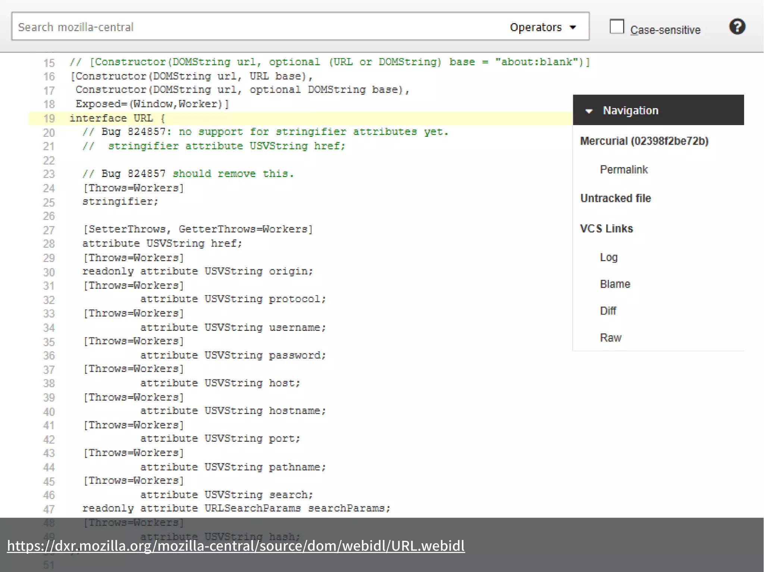
Task: Collapse the Navigation panel arrow
Action: click(589, 111)
